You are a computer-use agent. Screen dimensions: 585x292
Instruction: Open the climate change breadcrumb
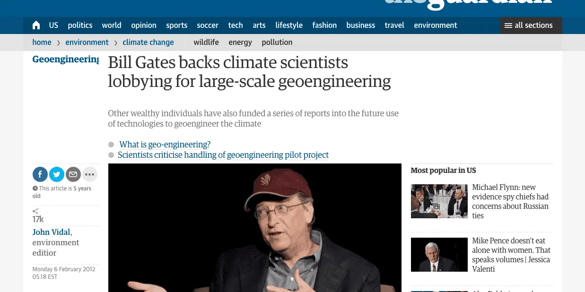click(148, 43)
